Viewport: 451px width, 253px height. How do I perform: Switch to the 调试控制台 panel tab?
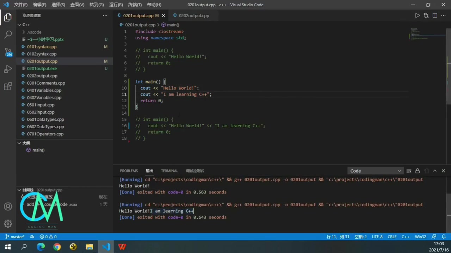[x=195, y=171]
